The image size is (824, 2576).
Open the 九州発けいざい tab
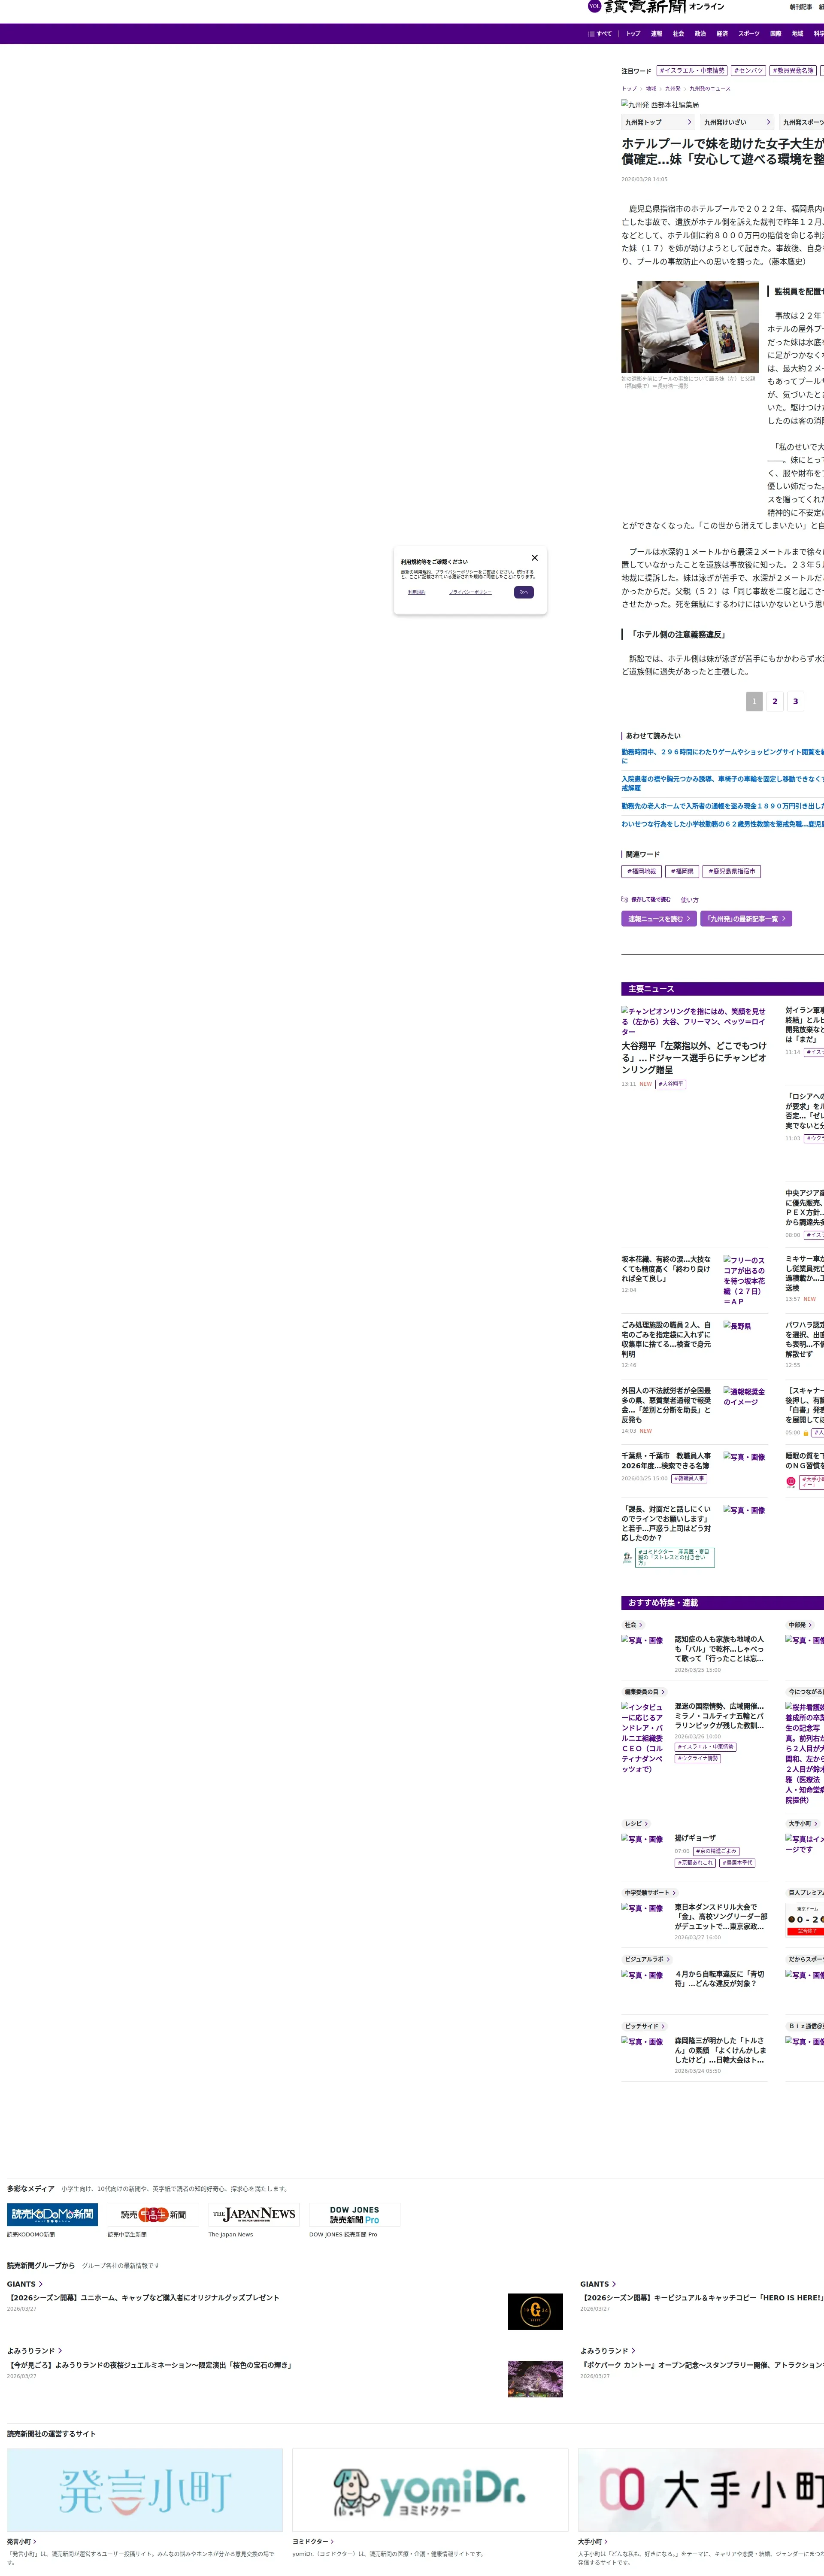737,122
